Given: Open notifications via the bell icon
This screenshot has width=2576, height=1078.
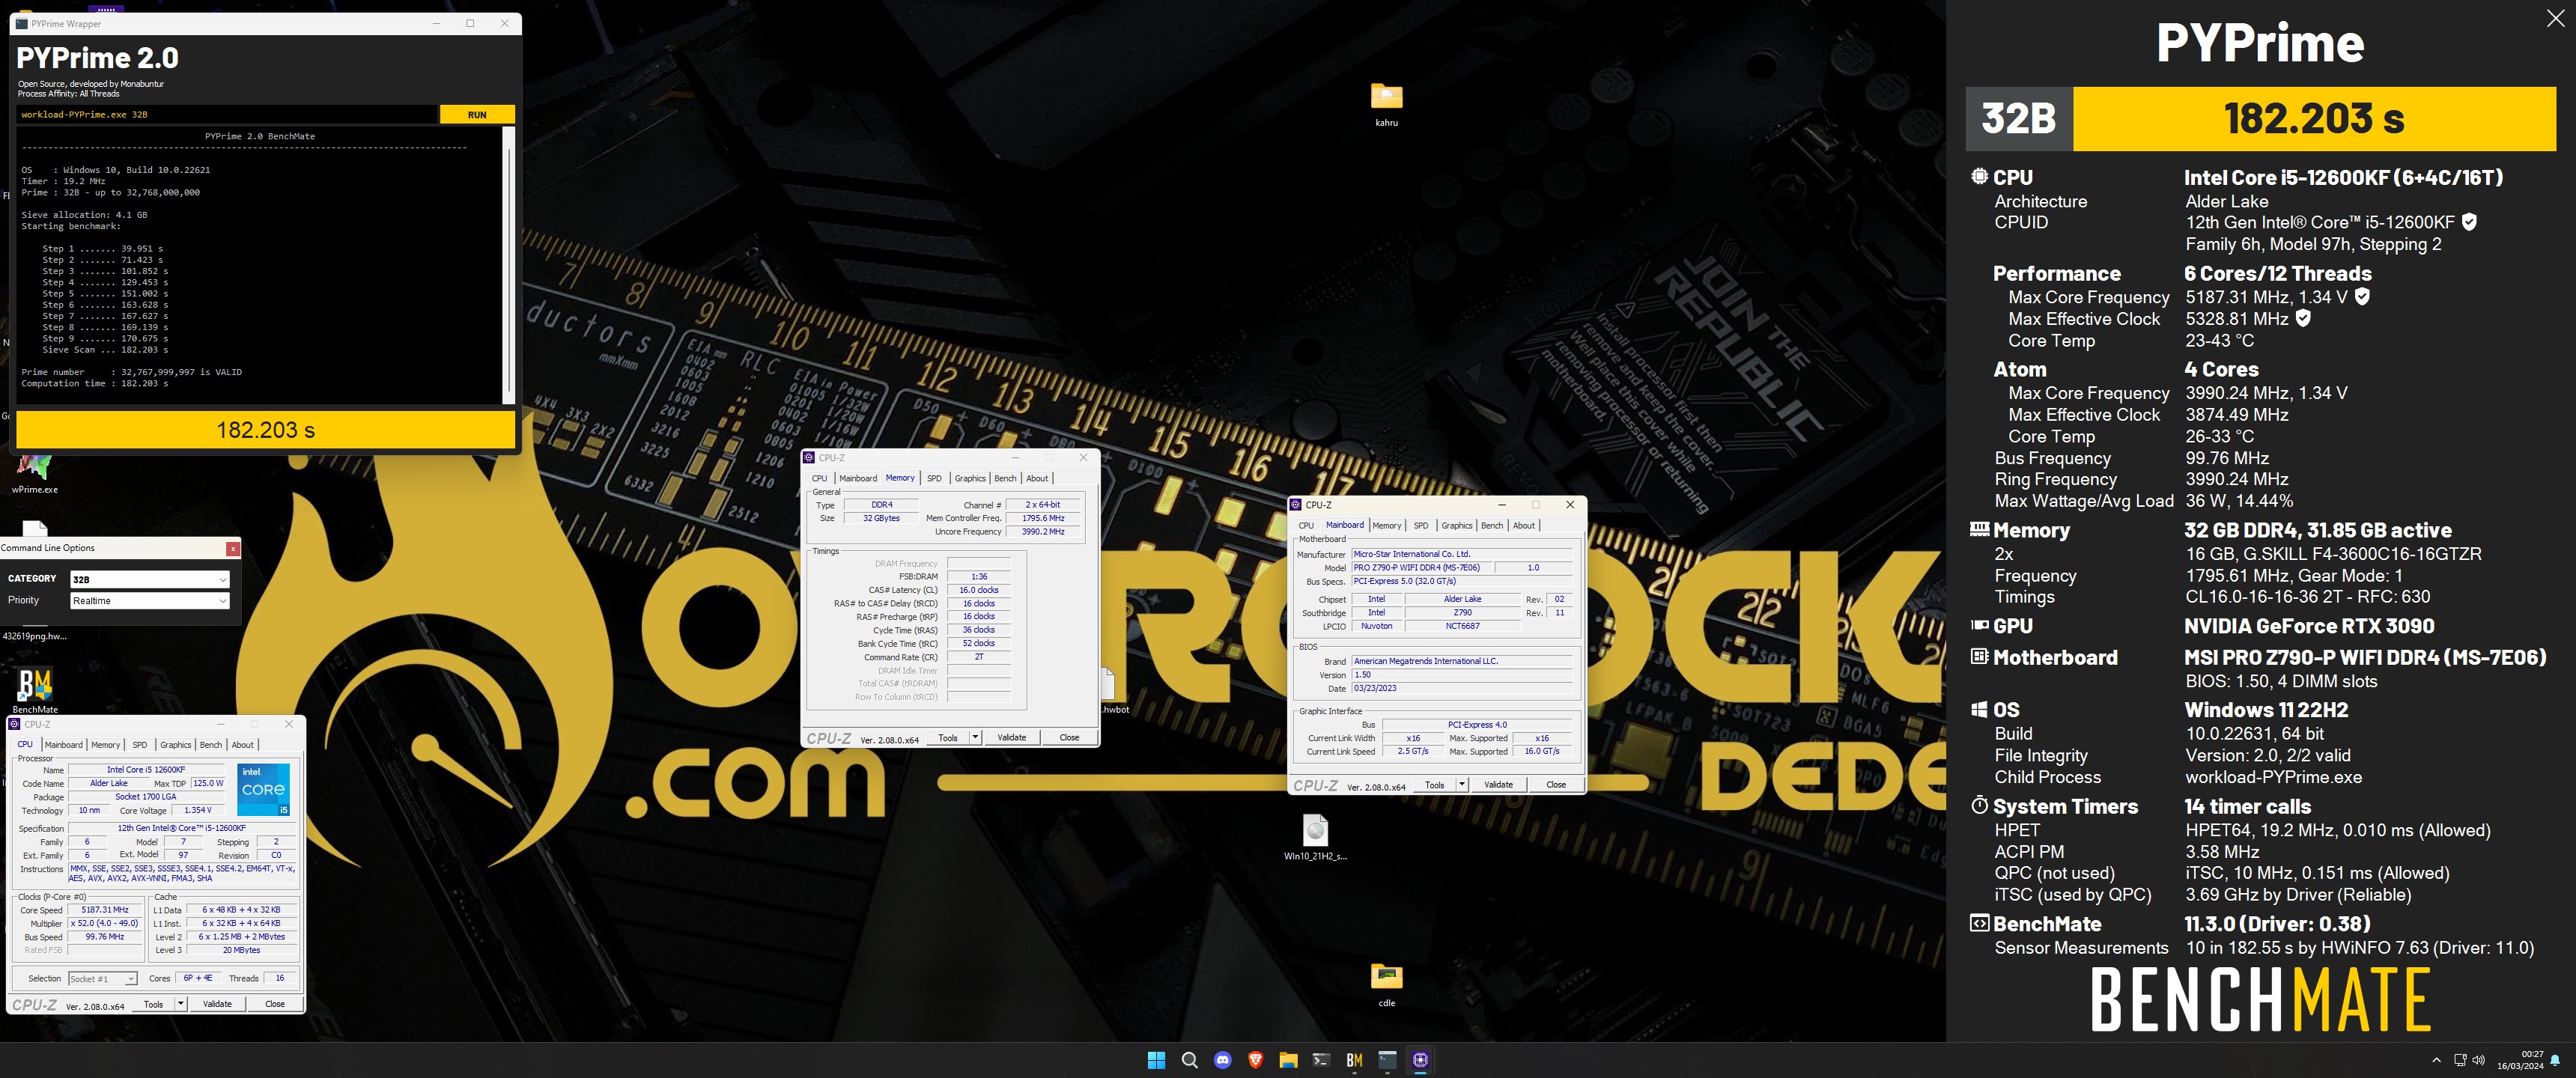Looking at the screenshot, I should tap(2555, 1060).
